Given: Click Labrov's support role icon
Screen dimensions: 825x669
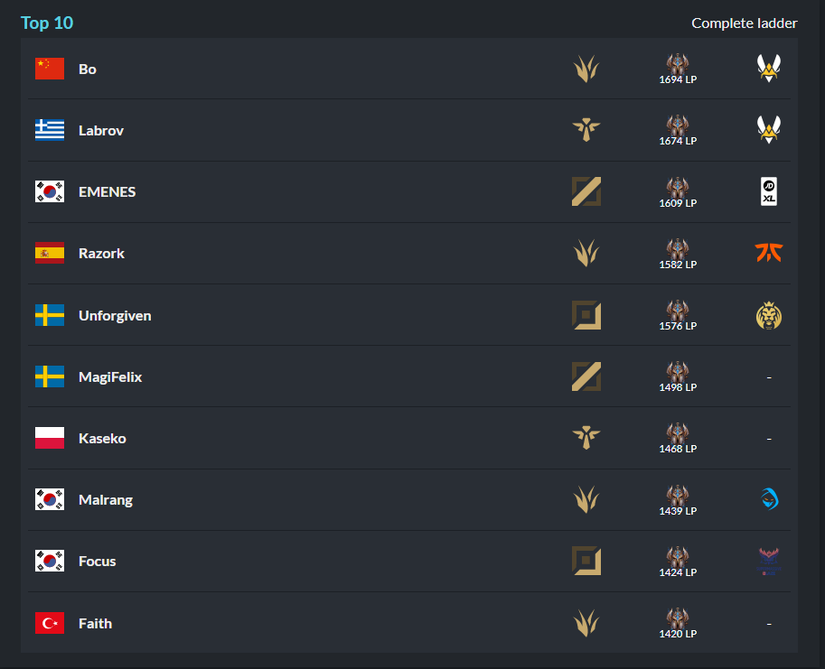Looking at the screenshot, I should (x=586, y=130).
